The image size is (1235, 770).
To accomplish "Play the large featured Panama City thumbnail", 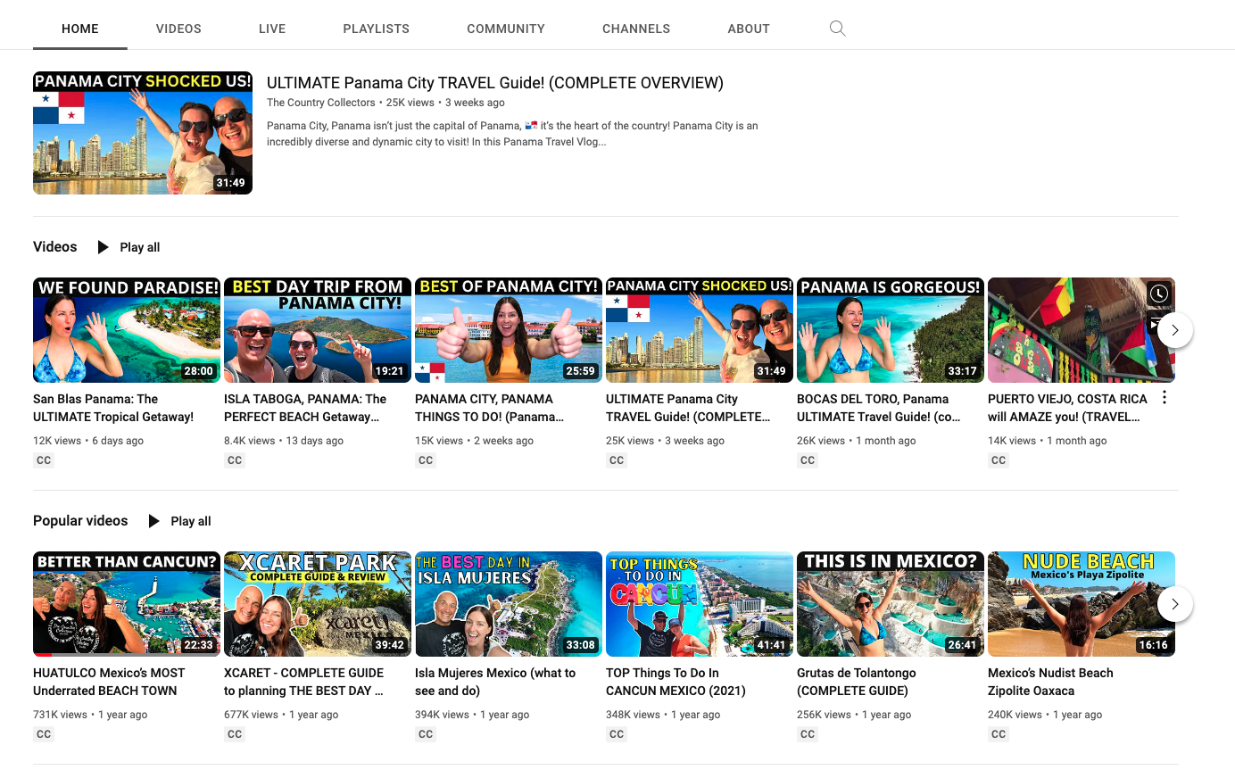I will pyautogui.click(x=143, y=133).
